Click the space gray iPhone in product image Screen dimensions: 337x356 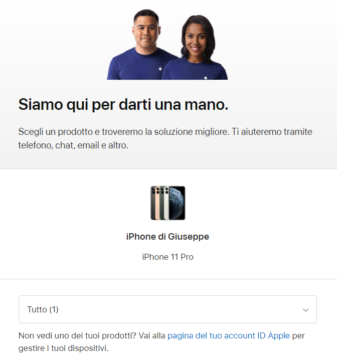[152, 203]
